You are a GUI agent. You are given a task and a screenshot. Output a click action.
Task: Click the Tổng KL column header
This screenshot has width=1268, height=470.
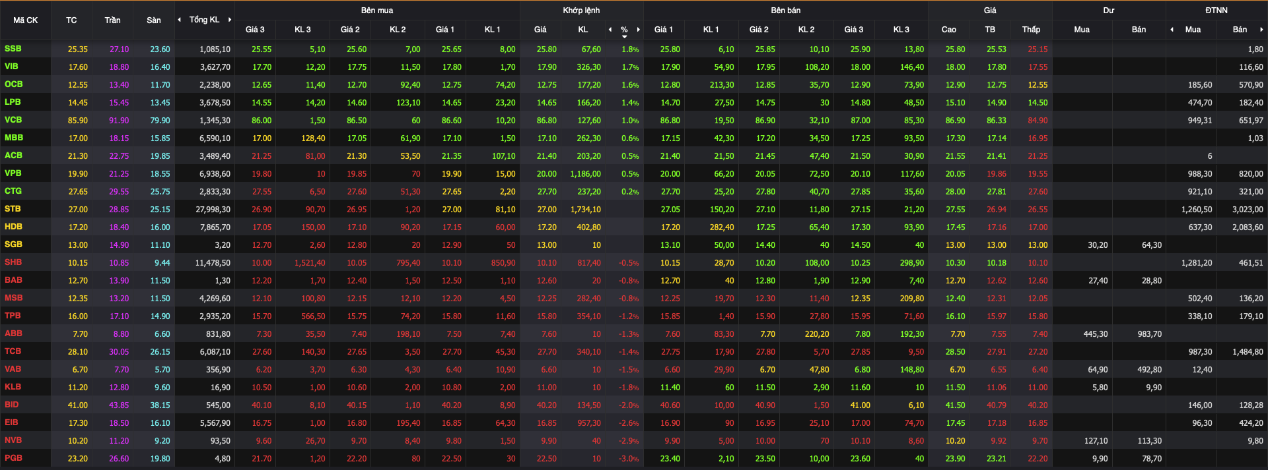(205, 20)
